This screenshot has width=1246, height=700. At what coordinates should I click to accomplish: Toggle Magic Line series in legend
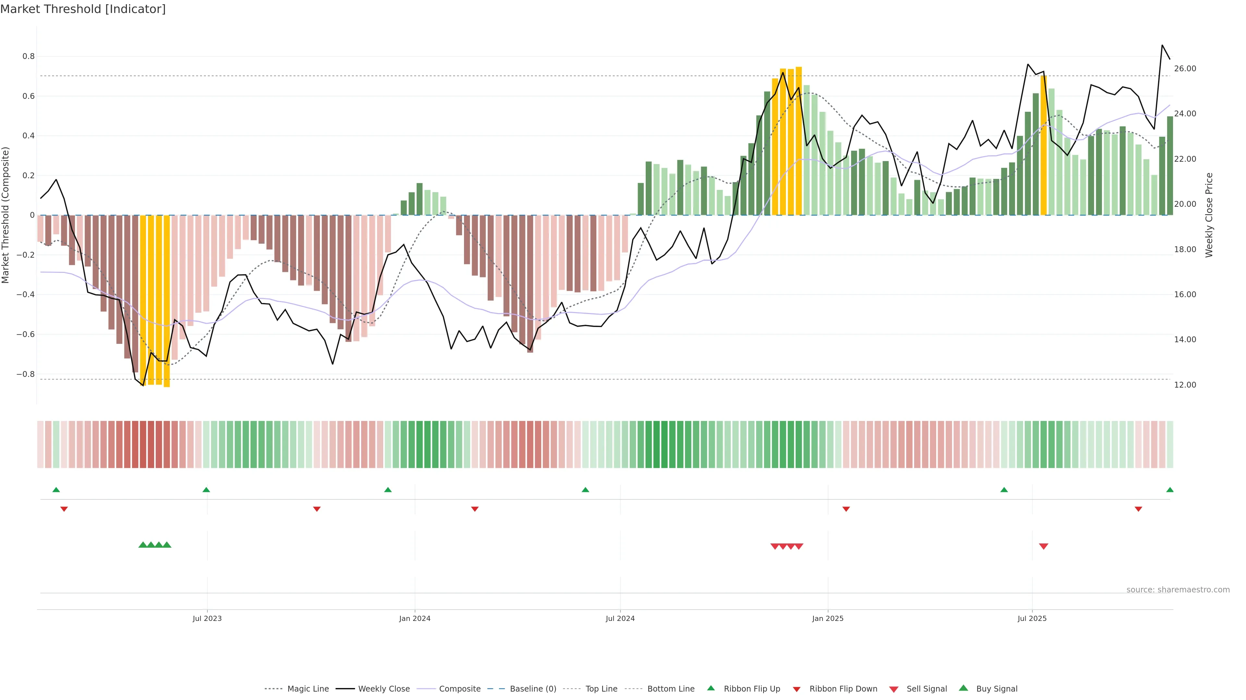click(308, 689)
